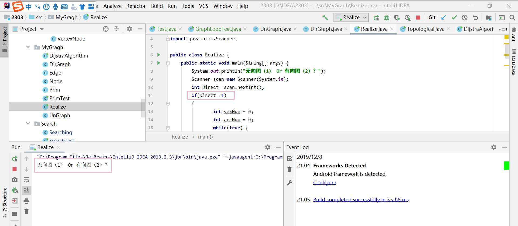518x226 pixels.
Task: Open Git history clock icon
Action: click(465, 18)
